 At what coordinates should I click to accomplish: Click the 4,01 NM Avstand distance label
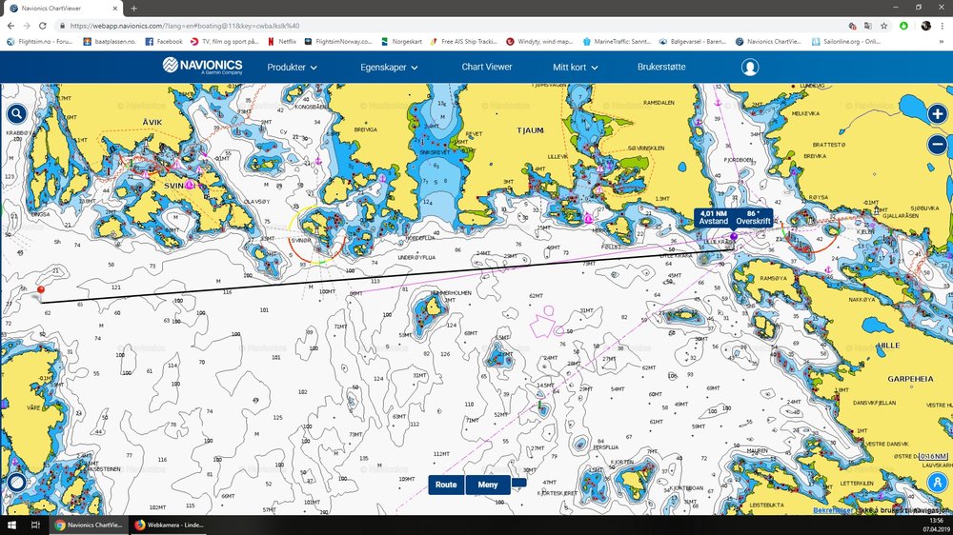pos(714,217)
